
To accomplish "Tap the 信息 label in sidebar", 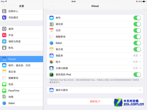I will tap(11, 84).
